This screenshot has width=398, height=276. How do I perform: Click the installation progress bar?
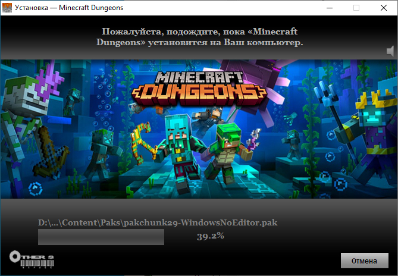(101, 237)
